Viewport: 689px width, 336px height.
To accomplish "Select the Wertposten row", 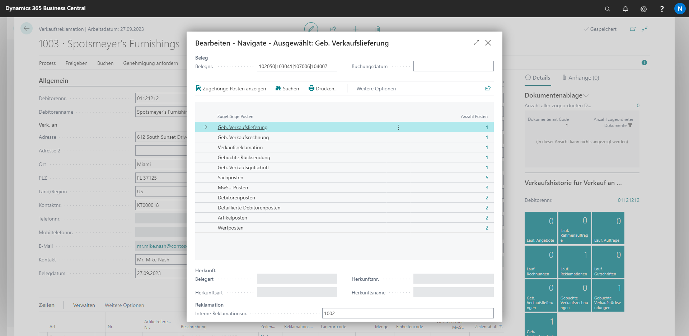I will pos(344,228).
